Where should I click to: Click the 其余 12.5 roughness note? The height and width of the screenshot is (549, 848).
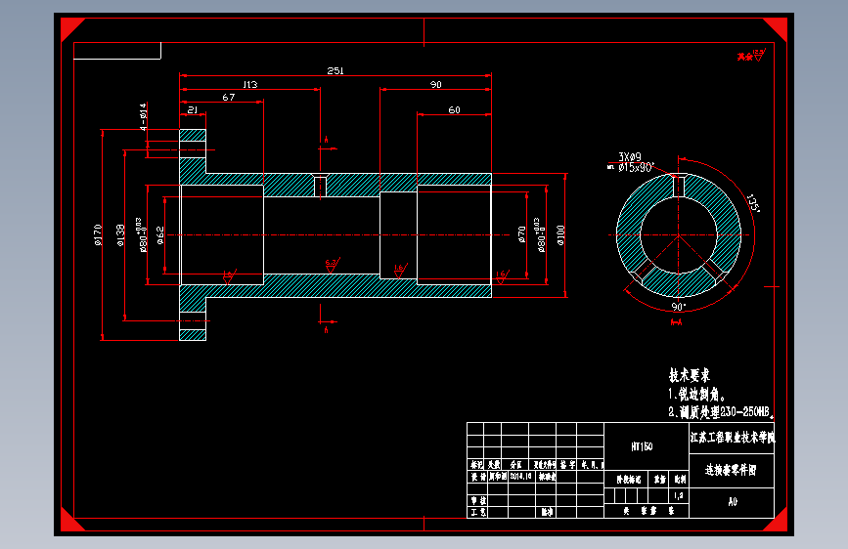(x=751, y=55)
